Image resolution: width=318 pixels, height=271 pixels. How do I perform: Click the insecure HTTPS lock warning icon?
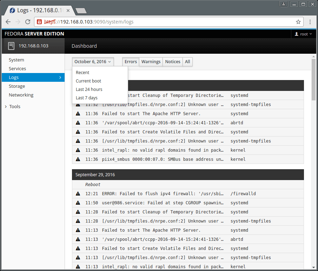click(x=39, y=22)
